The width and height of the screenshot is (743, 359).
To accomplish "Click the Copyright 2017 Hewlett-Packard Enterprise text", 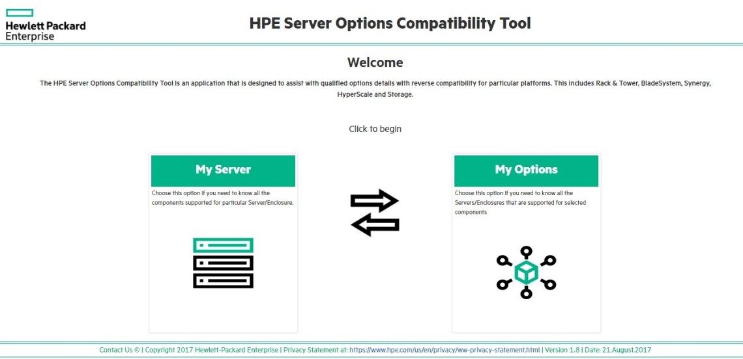I will (x=212, y=351).
